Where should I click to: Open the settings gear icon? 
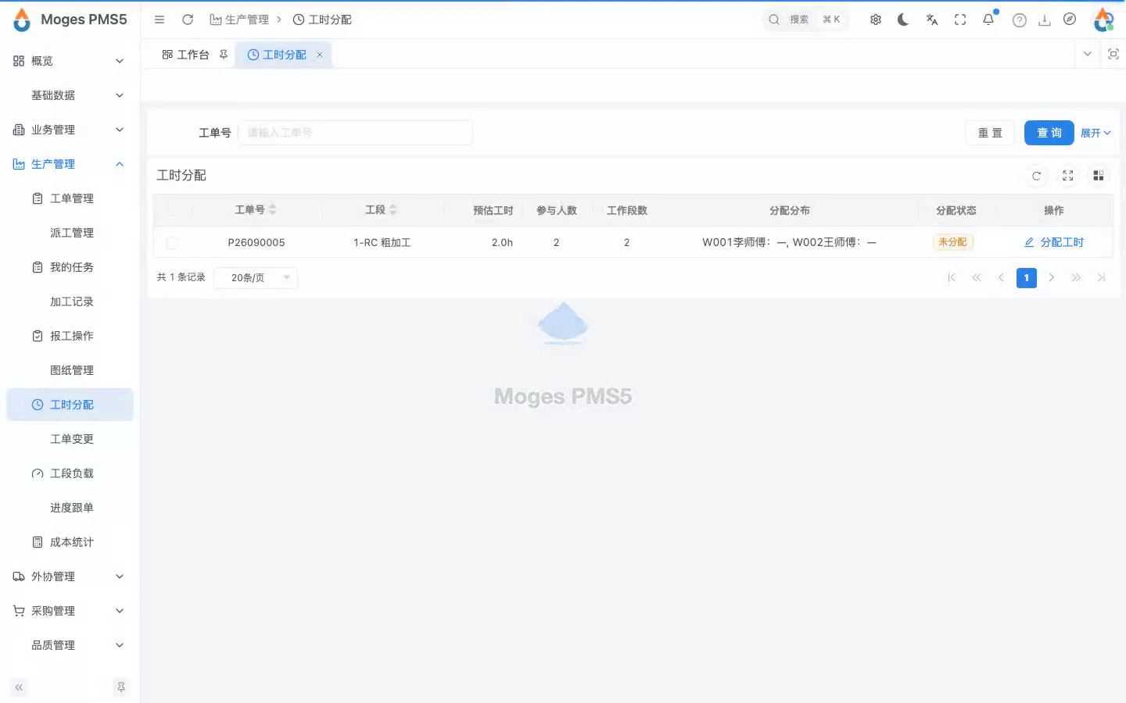pyautogui.click(x=876, y=20)
